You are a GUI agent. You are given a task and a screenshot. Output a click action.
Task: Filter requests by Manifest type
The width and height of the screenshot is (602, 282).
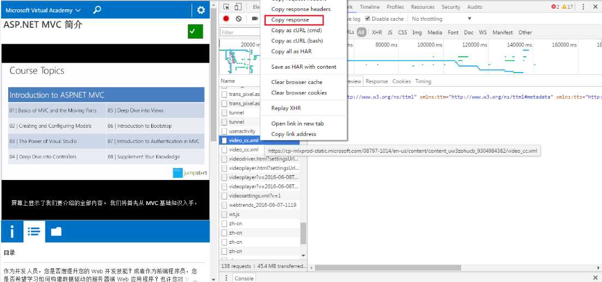pos(503,33)
